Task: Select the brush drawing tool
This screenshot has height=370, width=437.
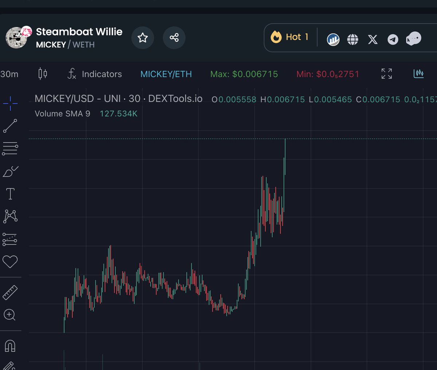Action: [10, 171]
